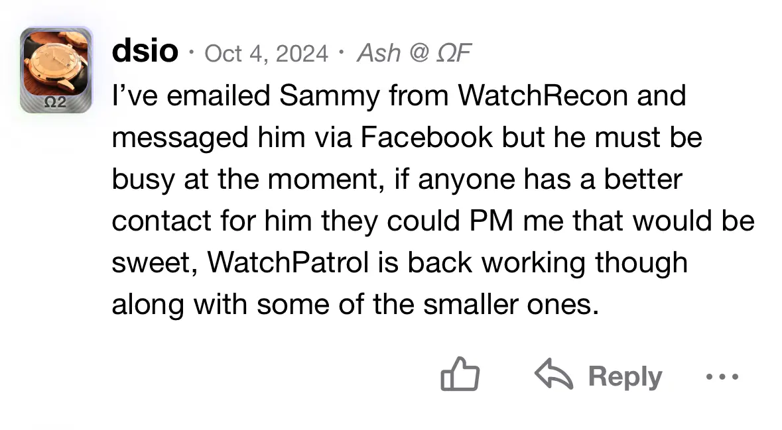Click the word "messaged" in second line
The image size is (782, 430).
click(x=174, y=137)
